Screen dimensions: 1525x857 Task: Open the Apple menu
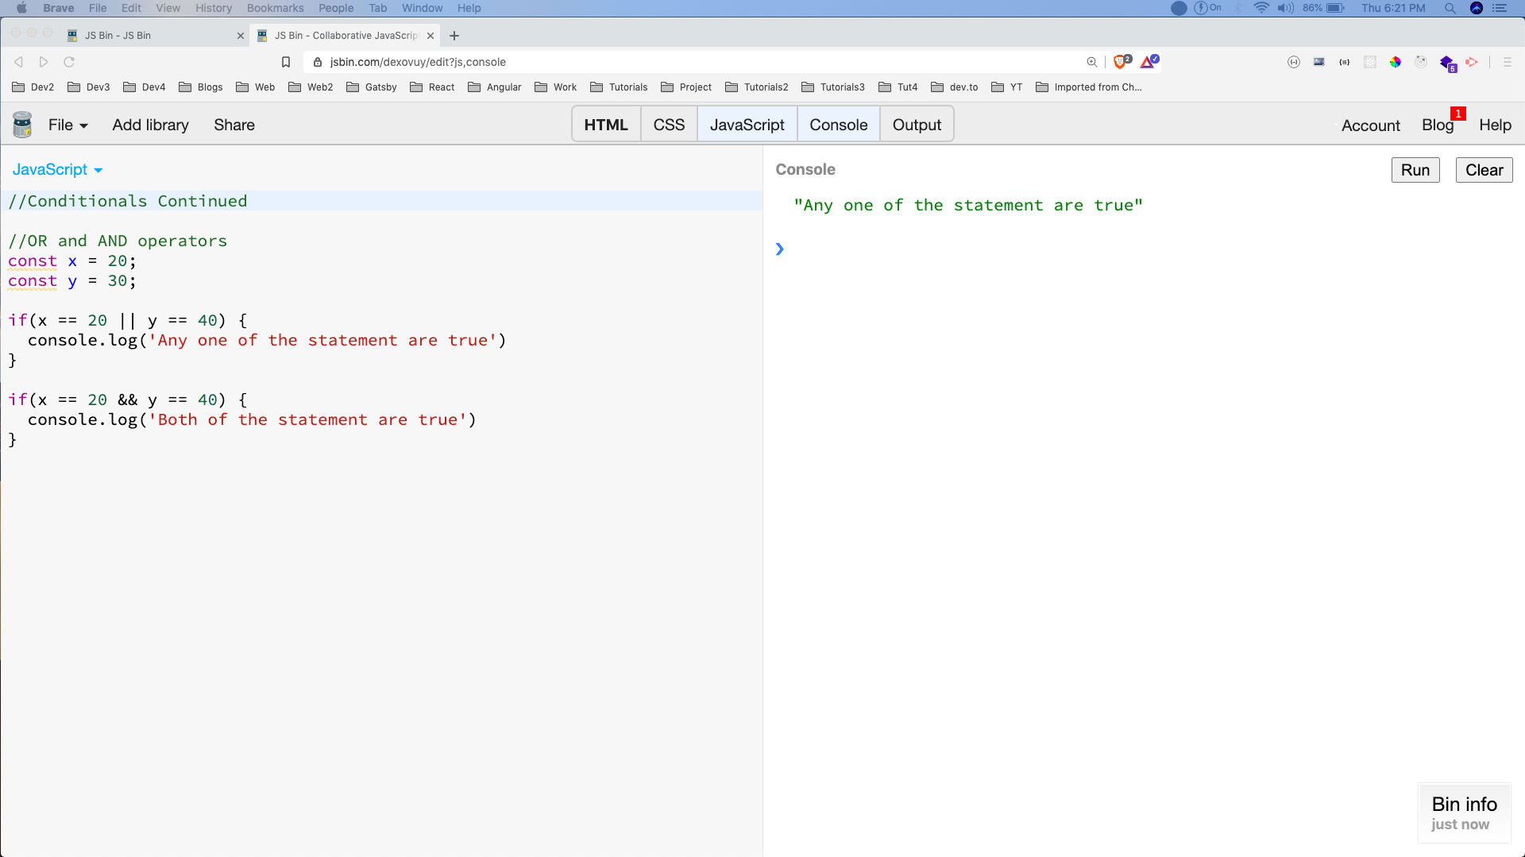(x=21, y=8)
